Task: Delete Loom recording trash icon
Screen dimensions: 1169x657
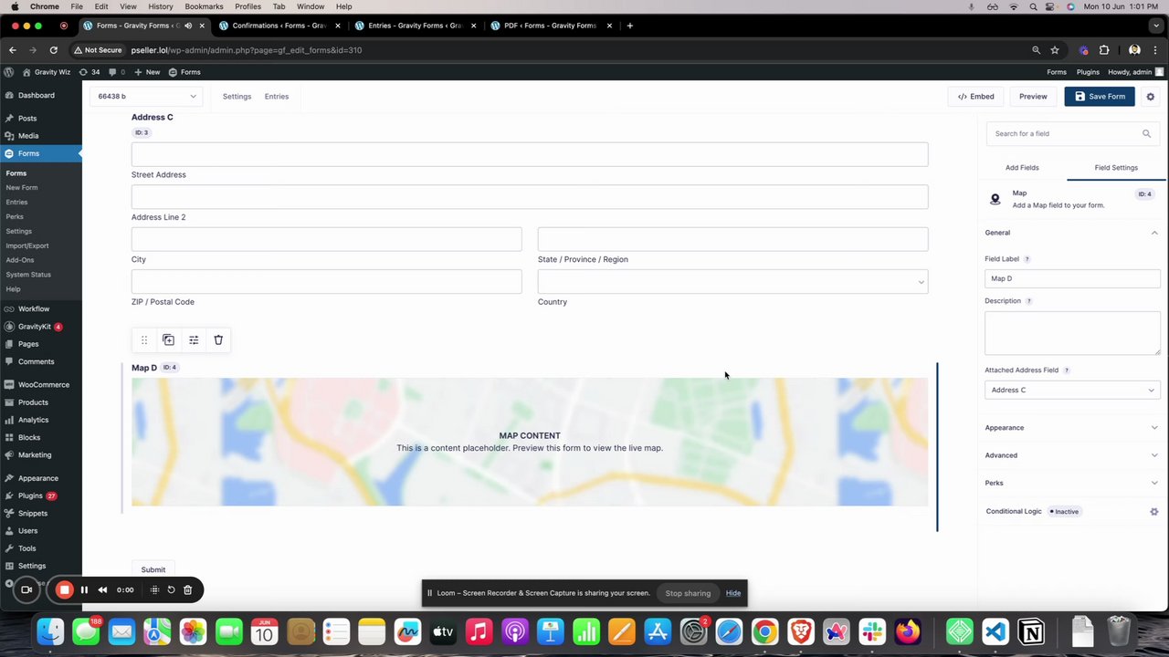Action: [187, 589]
